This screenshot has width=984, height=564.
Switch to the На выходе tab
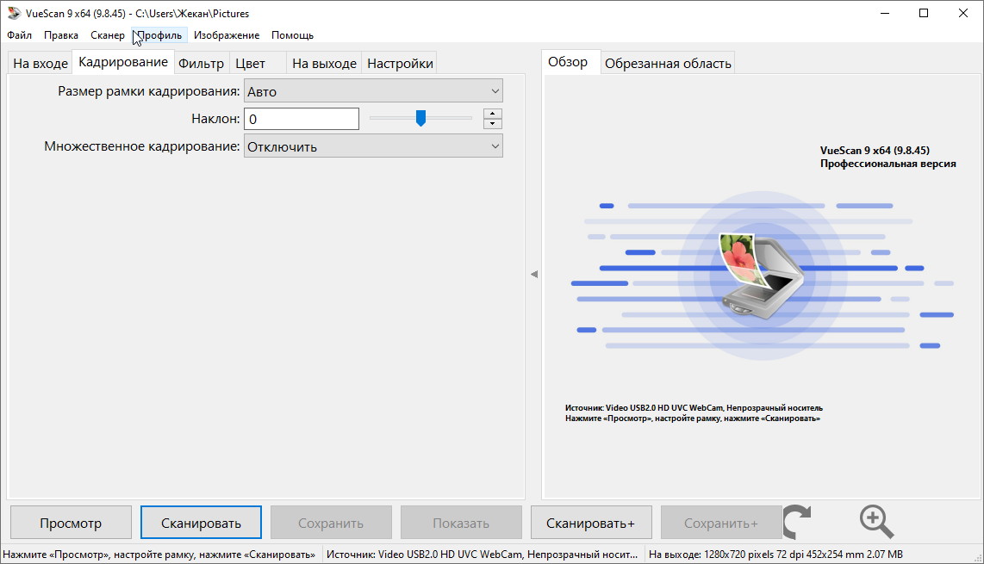click(324, 64)
